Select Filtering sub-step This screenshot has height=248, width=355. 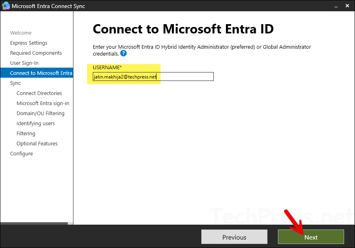26,134
